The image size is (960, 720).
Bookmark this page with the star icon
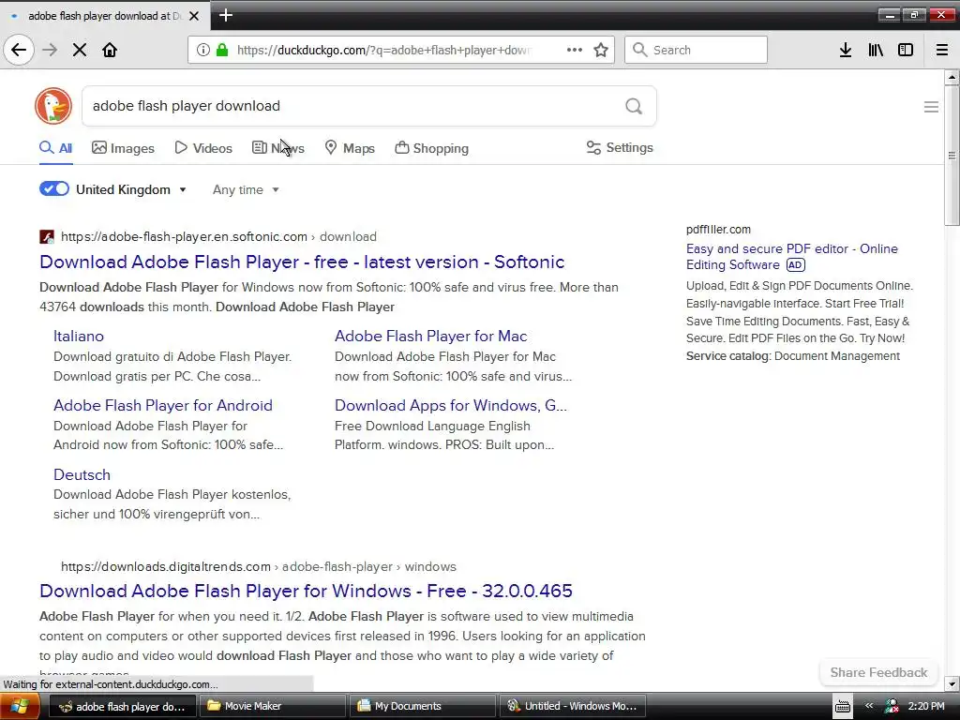tap(601, 50)
